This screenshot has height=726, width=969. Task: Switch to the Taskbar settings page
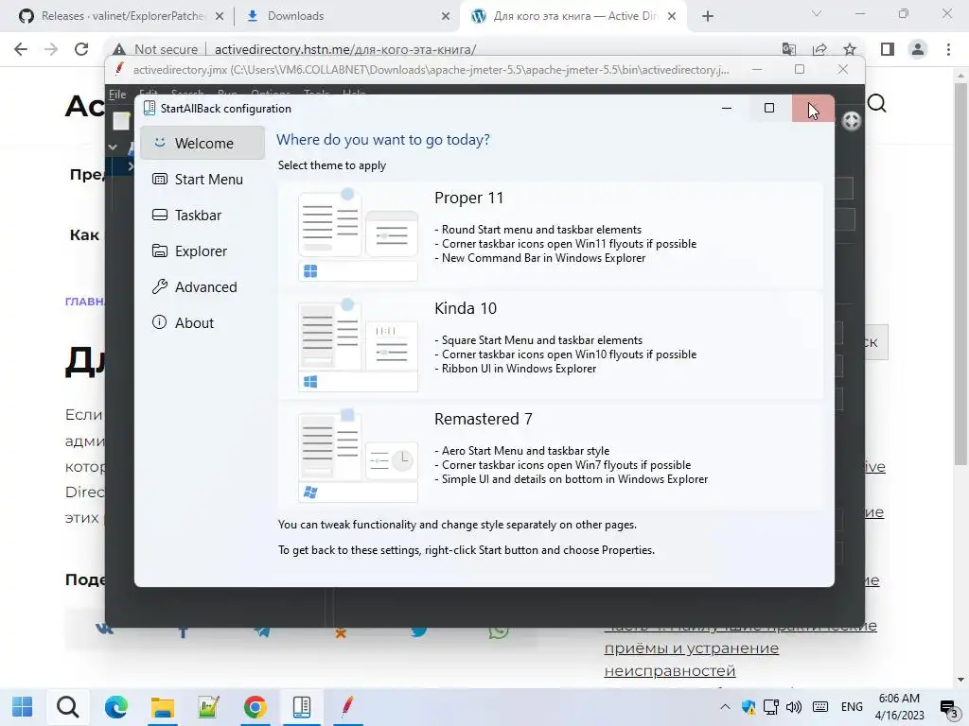203,215
